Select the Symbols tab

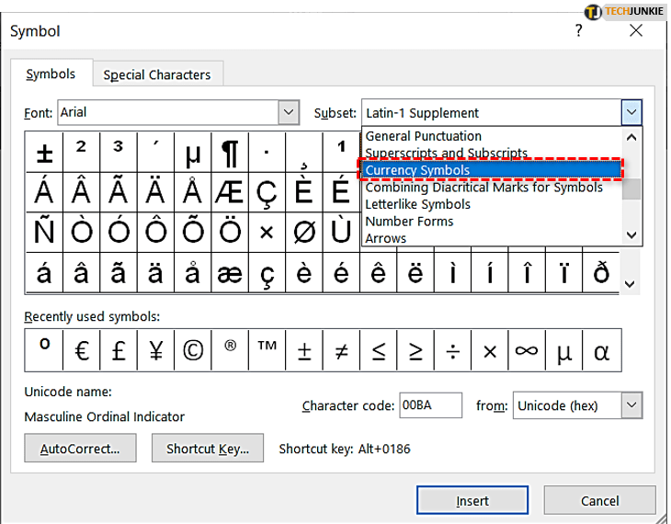[51, 74]
